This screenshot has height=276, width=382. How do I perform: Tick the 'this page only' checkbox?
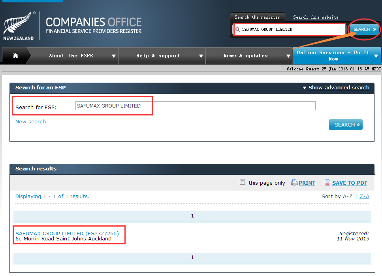[243, 182]
